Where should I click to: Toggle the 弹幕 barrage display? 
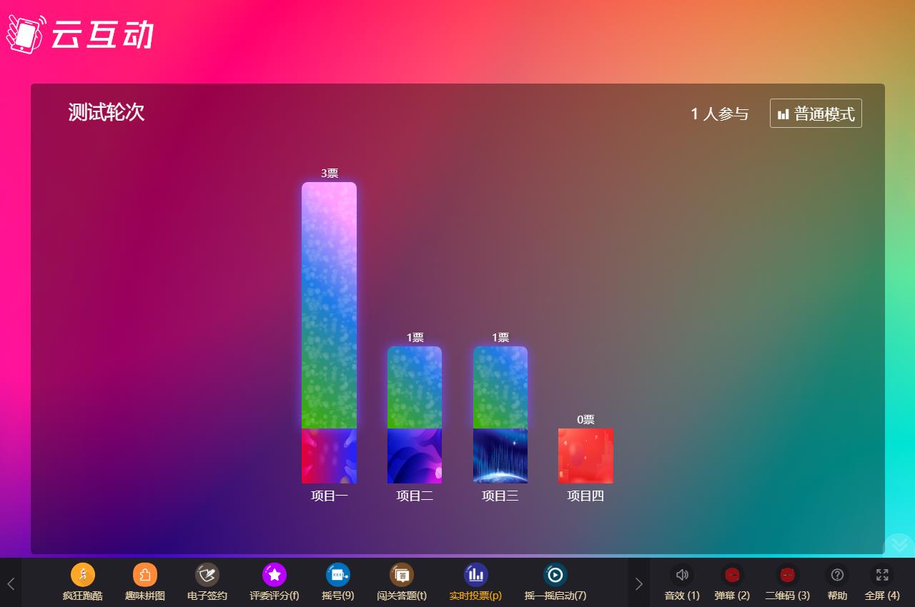pyautogui.click(x=732, y=575)
